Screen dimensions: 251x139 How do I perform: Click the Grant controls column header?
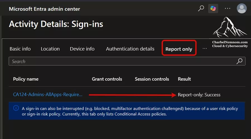click(x=107, y=79)
